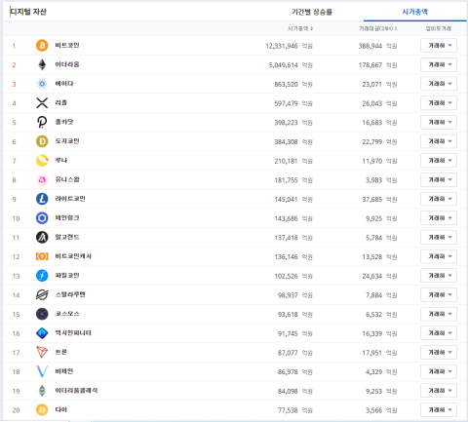Click the 디지털 자산 heading
This screenshot has height=422, width=468.
[28, 12]
